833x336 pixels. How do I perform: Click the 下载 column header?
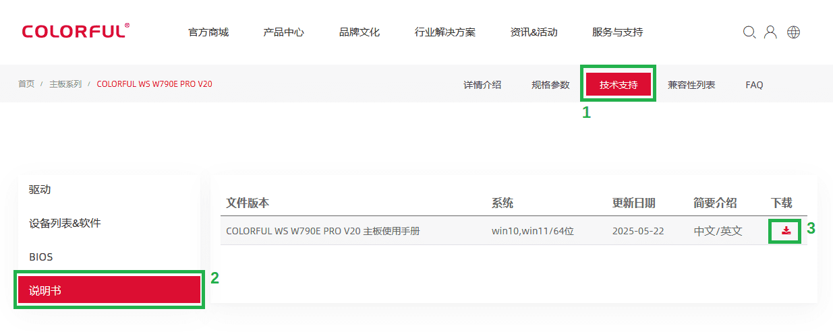tap(782, 203)
